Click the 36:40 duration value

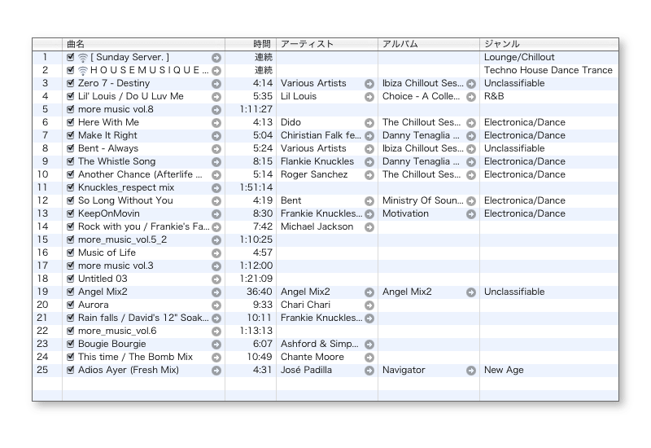click(x=260, y=292)
